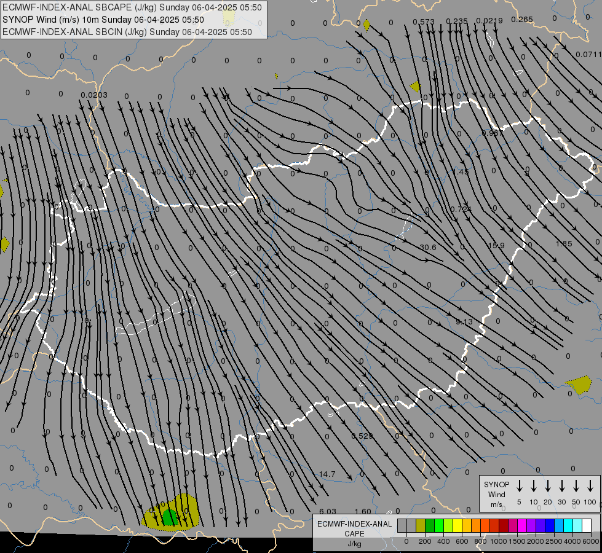
Task: Click the 9.13 value on the map
Action: 464,321
